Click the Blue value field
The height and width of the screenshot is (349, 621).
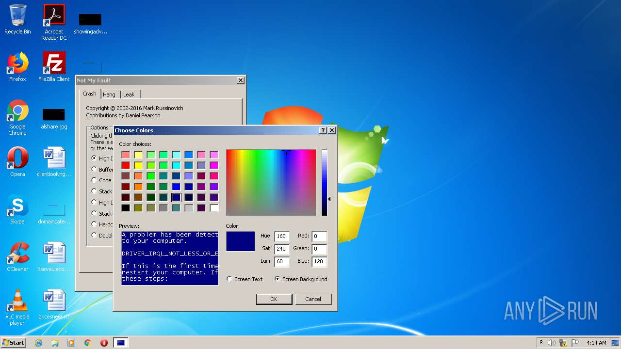319,261
